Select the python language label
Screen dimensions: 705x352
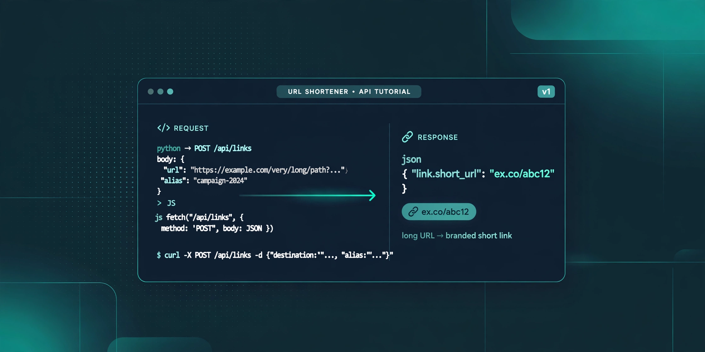pos(169,148)
